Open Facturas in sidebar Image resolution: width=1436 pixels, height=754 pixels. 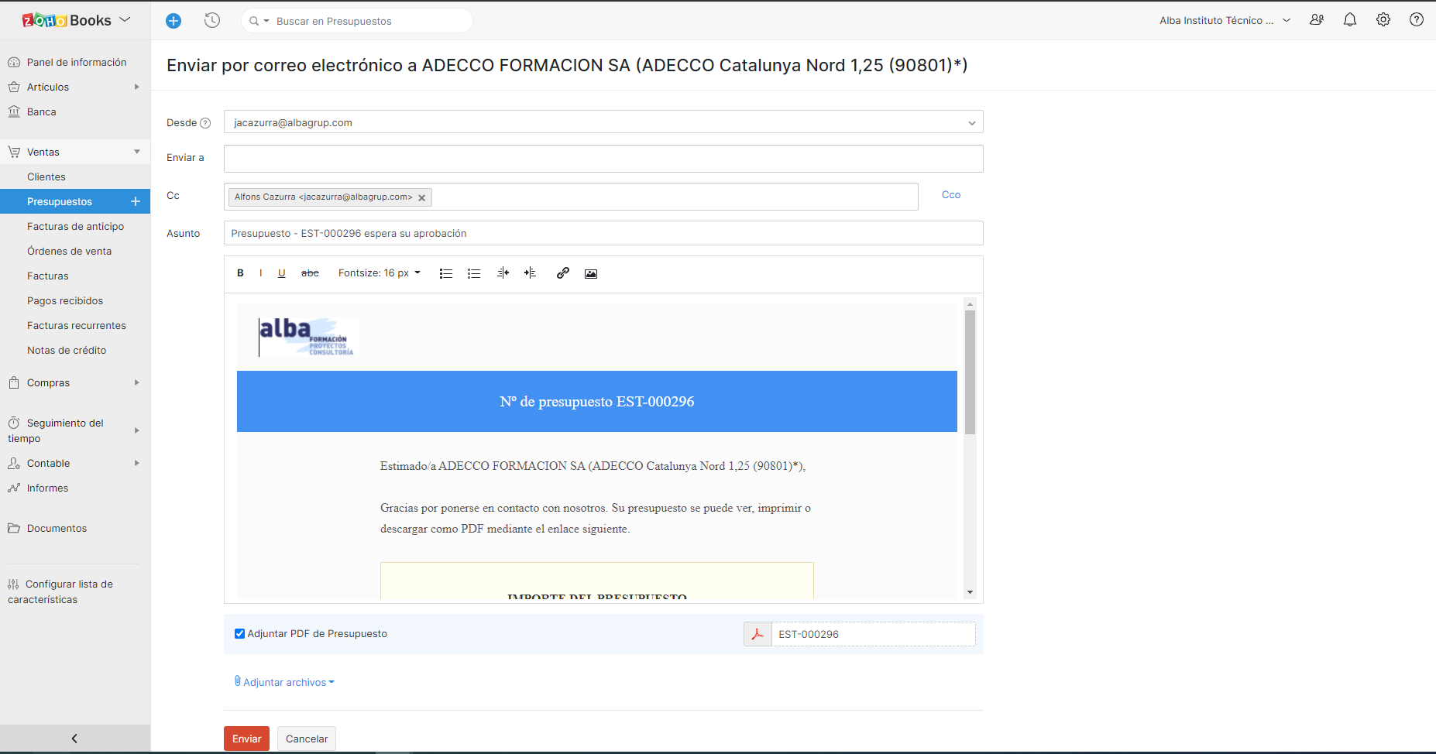75,276
